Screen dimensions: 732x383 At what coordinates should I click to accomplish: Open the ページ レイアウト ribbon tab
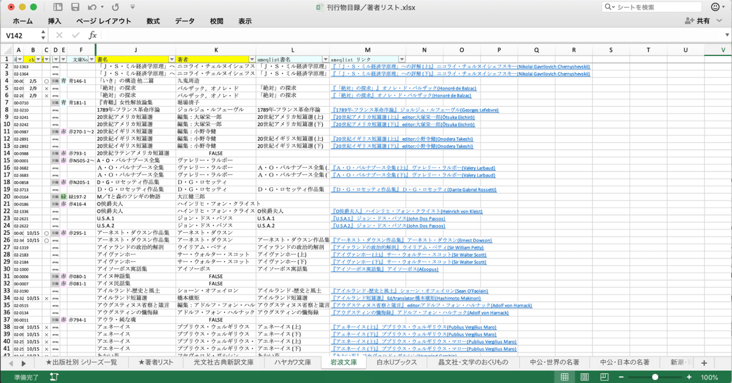[104, 21]
